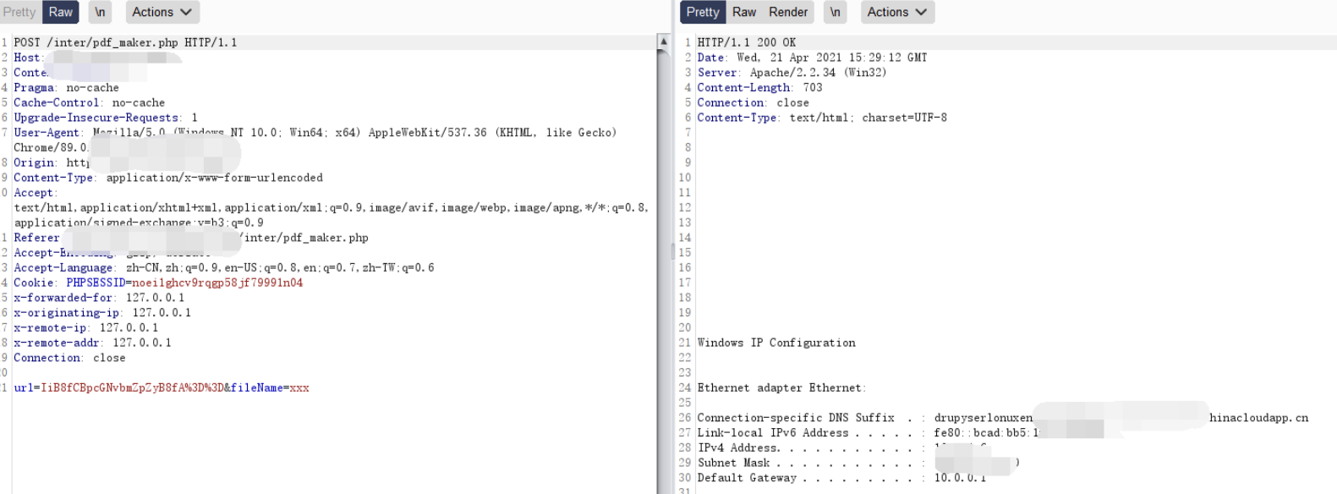The height and width of the screenshot is (494, 1337).
Task: Open Actions dropdown in request panel
Action: (162, 12)
